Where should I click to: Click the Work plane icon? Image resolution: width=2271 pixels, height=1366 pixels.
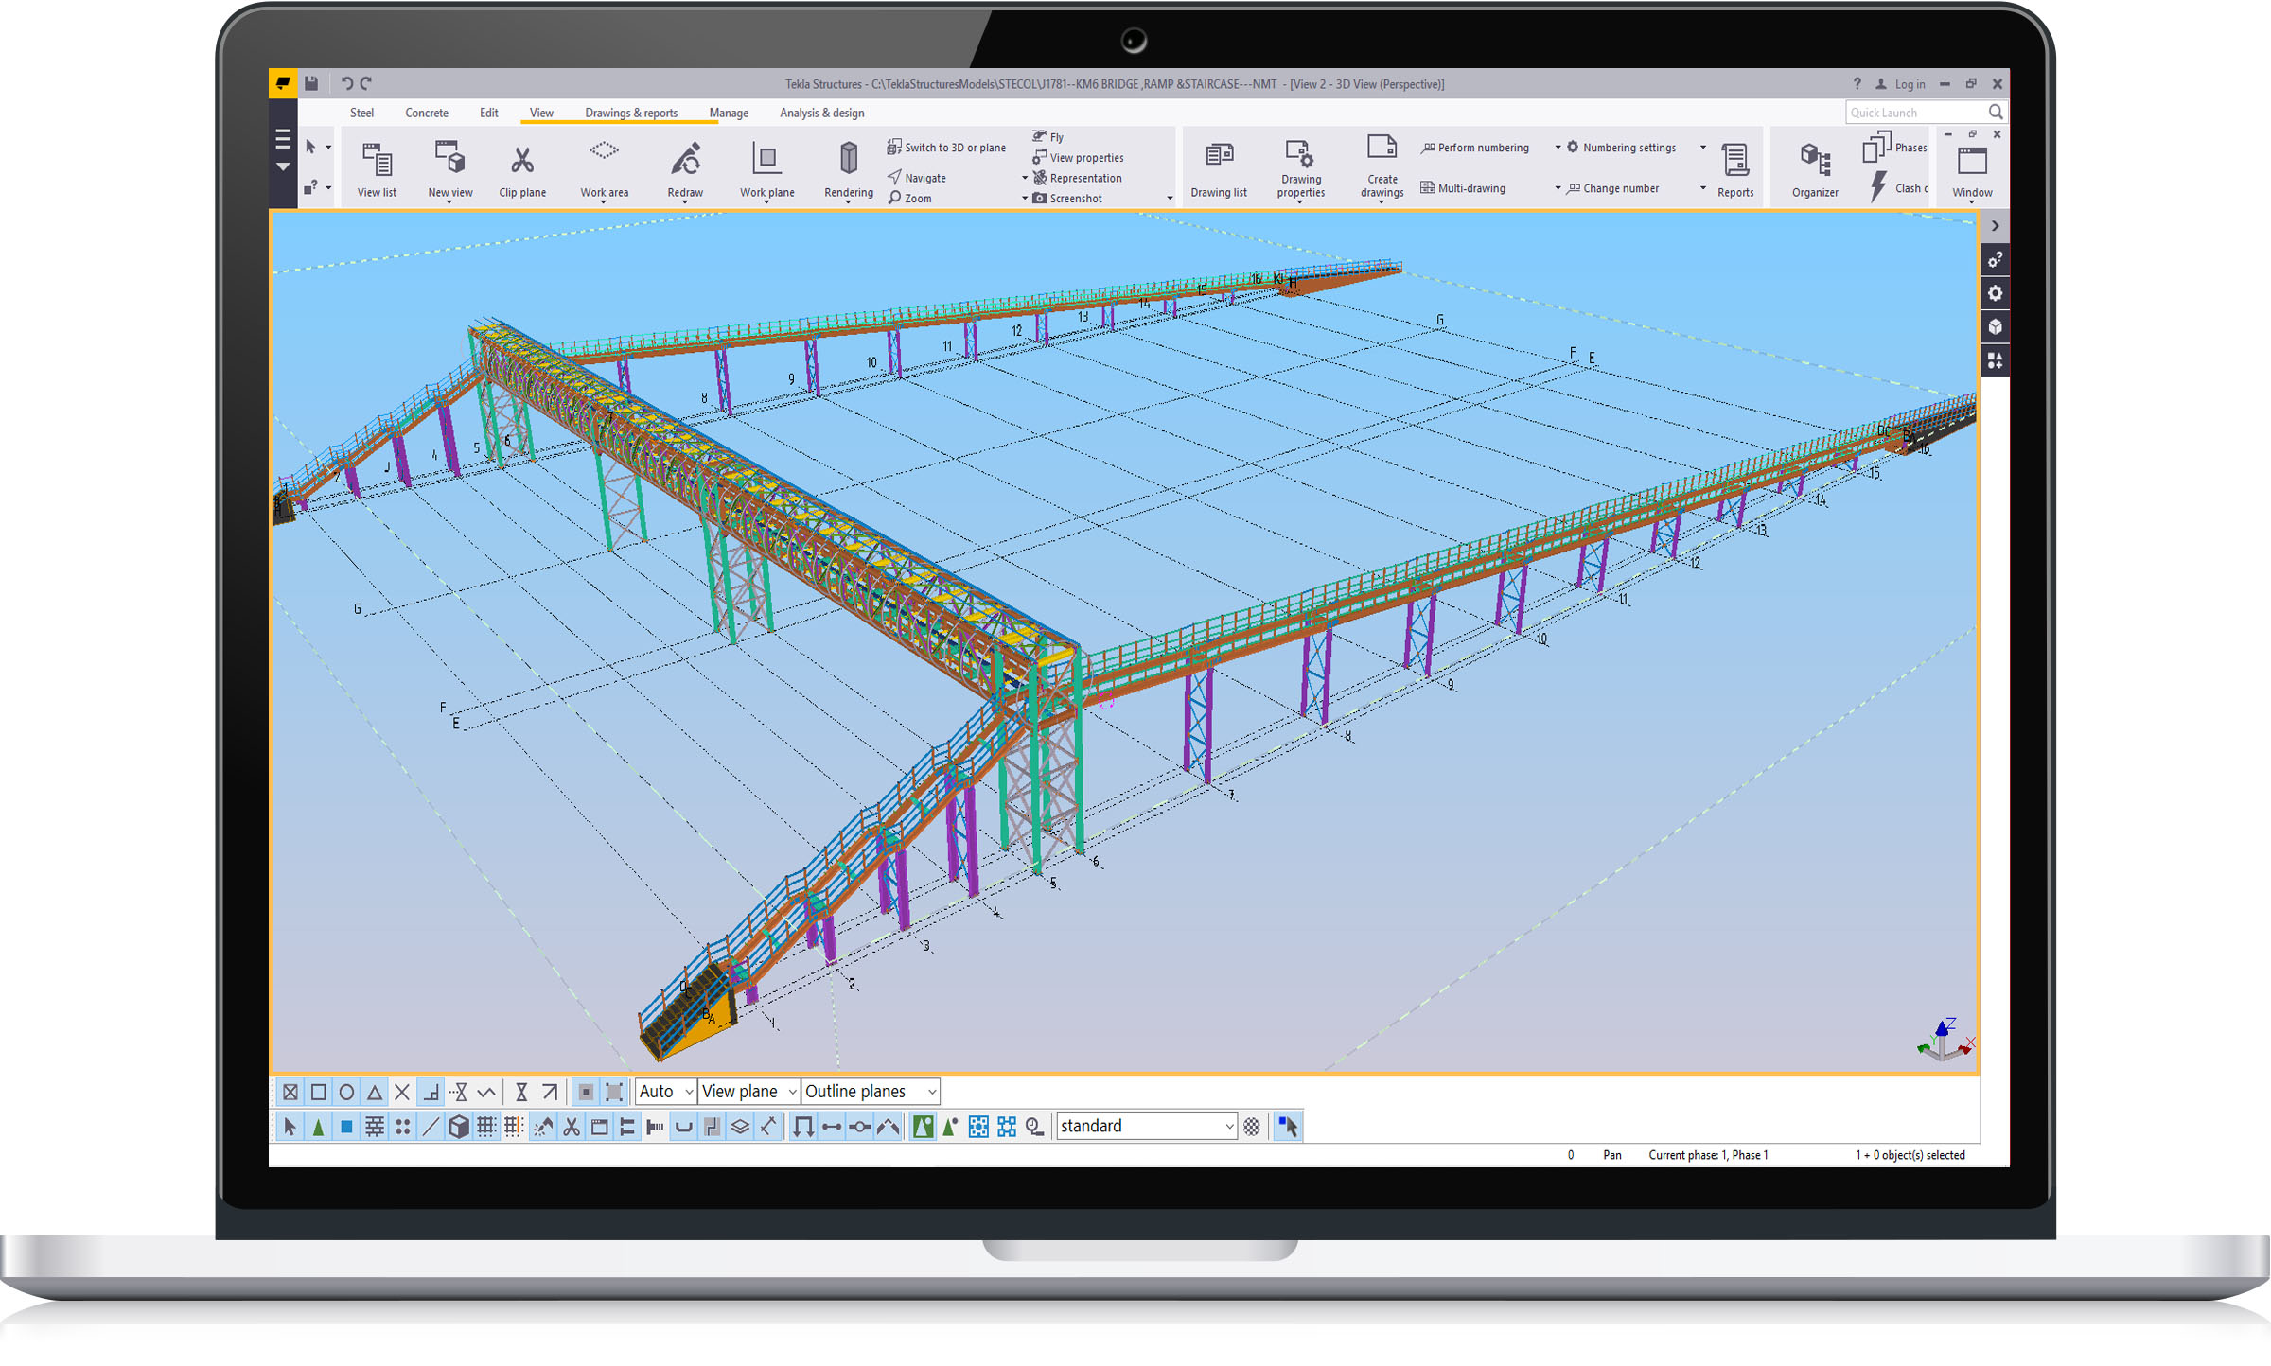766,161
